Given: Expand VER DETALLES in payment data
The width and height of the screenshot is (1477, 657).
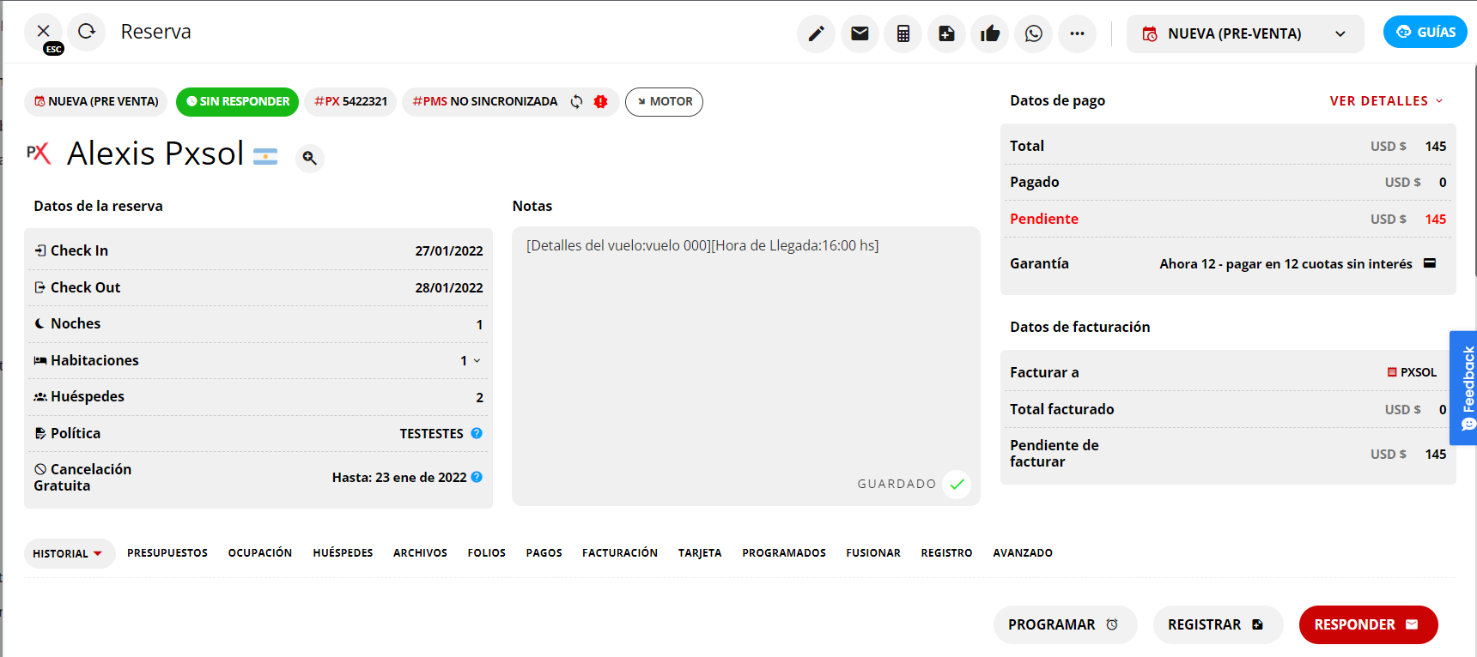Looking at the screenshot, I should 1386,100.
